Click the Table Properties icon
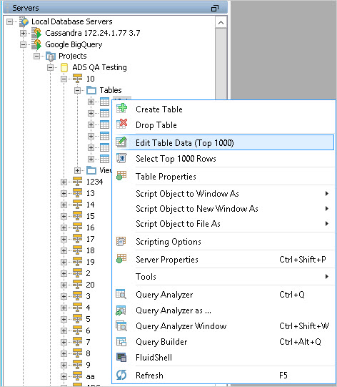The width and height of the screenshot is (337, 387). click(121, 176)
